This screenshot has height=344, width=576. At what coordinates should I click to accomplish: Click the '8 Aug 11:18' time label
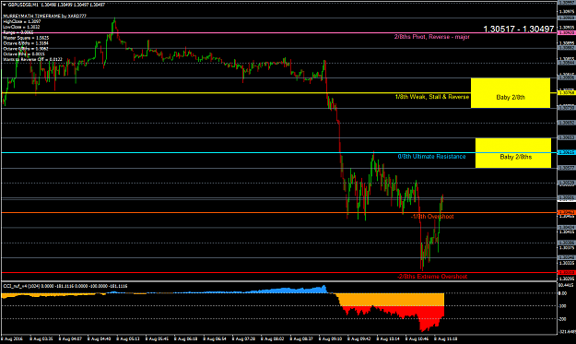446,338
